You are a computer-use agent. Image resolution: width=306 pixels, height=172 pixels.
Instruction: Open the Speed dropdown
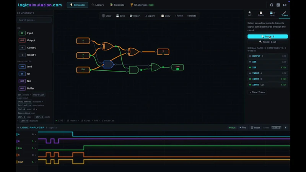[x=276, y=128]
